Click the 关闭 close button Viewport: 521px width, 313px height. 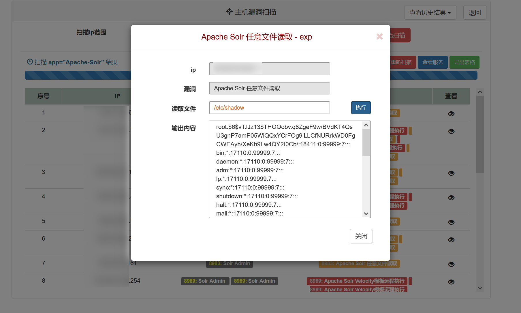point(361,236)
